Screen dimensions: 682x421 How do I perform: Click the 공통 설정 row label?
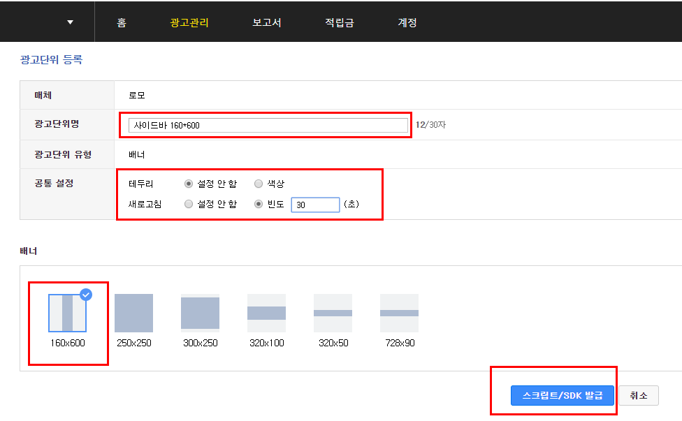coord(54,184)
